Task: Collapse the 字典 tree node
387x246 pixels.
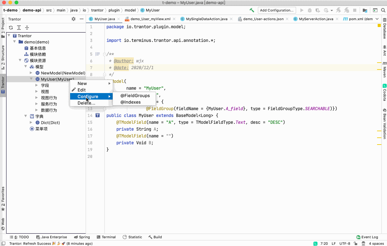Action: point(26,116)
